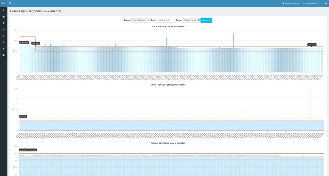329x176 pixels.
Task: Click the Дата input field
Action: pyautogui.click(x=166, y=20)
